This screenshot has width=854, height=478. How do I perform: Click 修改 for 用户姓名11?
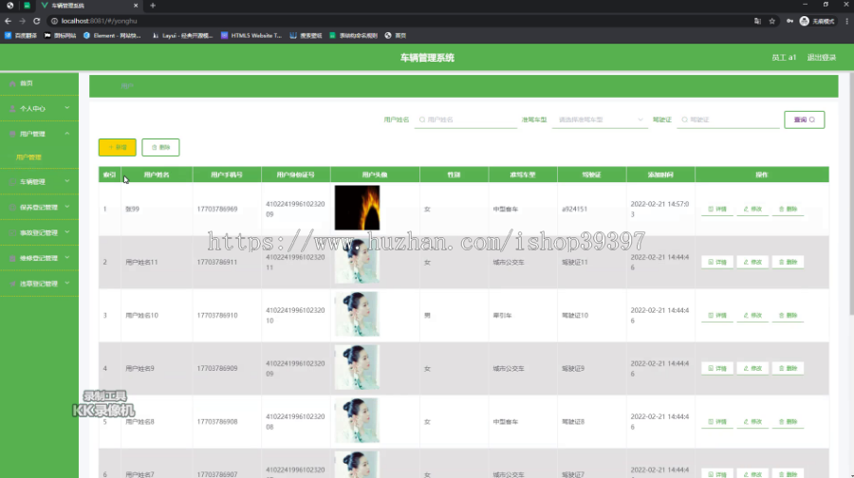(x=752, y=262)
